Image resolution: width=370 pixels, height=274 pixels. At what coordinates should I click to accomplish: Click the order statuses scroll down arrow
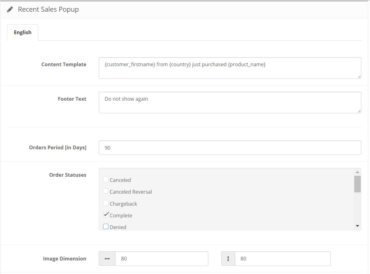(357, 226)
